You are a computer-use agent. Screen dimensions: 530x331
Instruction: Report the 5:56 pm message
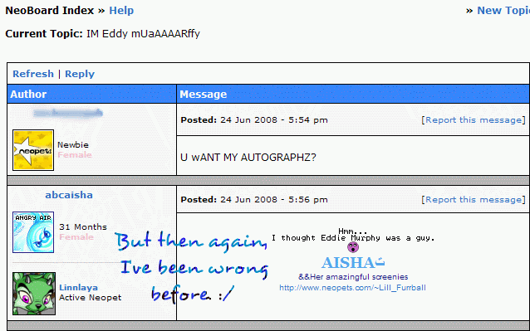tap(474, 200)
